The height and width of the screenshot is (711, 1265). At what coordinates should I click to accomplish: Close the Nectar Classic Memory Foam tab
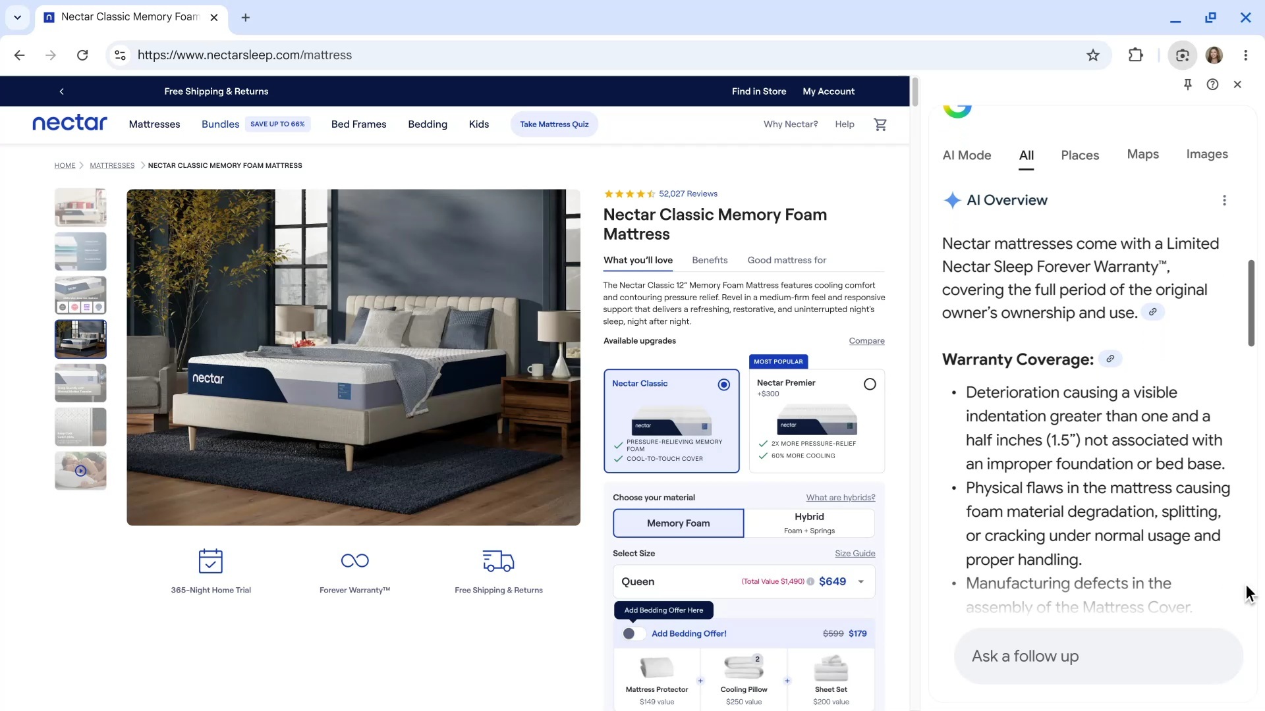[214, 18]
